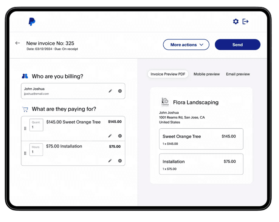
Task: Edit John Joshua customer with pencil icon
Action: click(x=110, y=91)
